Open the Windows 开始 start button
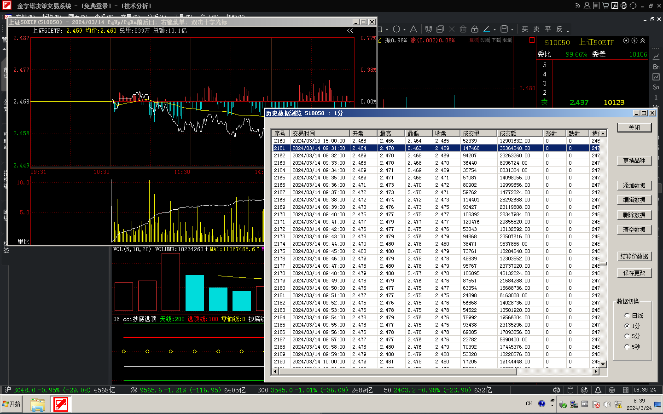Image resolution: width=663 pixels, height=414 pixels. point(12,404)
